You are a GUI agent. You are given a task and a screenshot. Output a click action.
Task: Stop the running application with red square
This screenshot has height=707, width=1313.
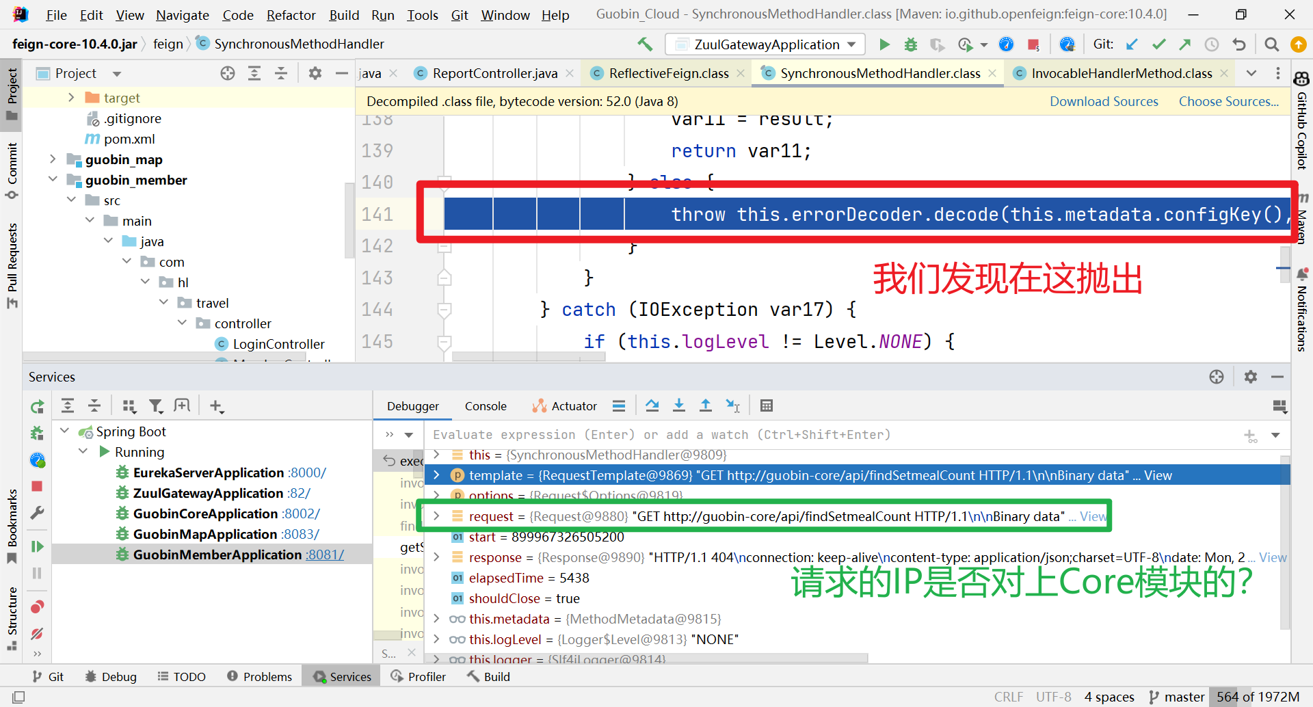[1033, 44]
